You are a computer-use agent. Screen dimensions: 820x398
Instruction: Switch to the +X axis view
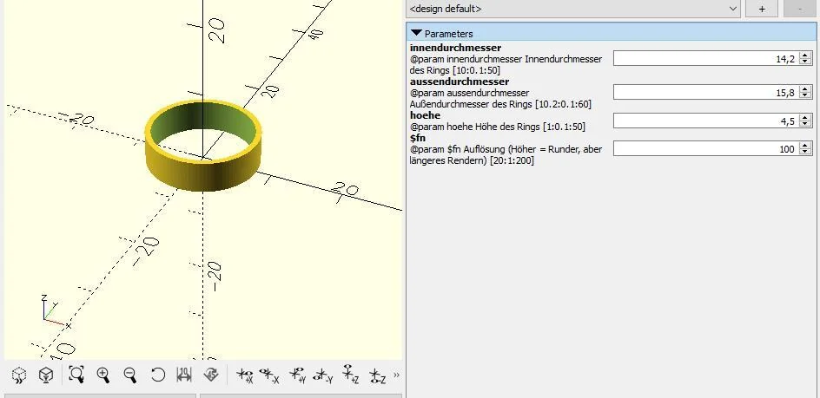coord(244,375)
